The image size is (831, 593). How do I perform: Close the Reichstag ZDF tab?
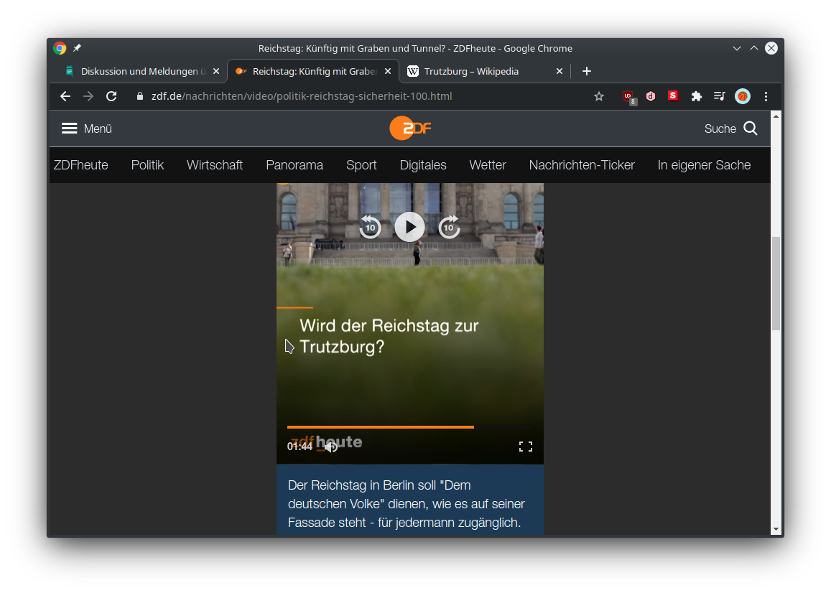coord(388,72)
